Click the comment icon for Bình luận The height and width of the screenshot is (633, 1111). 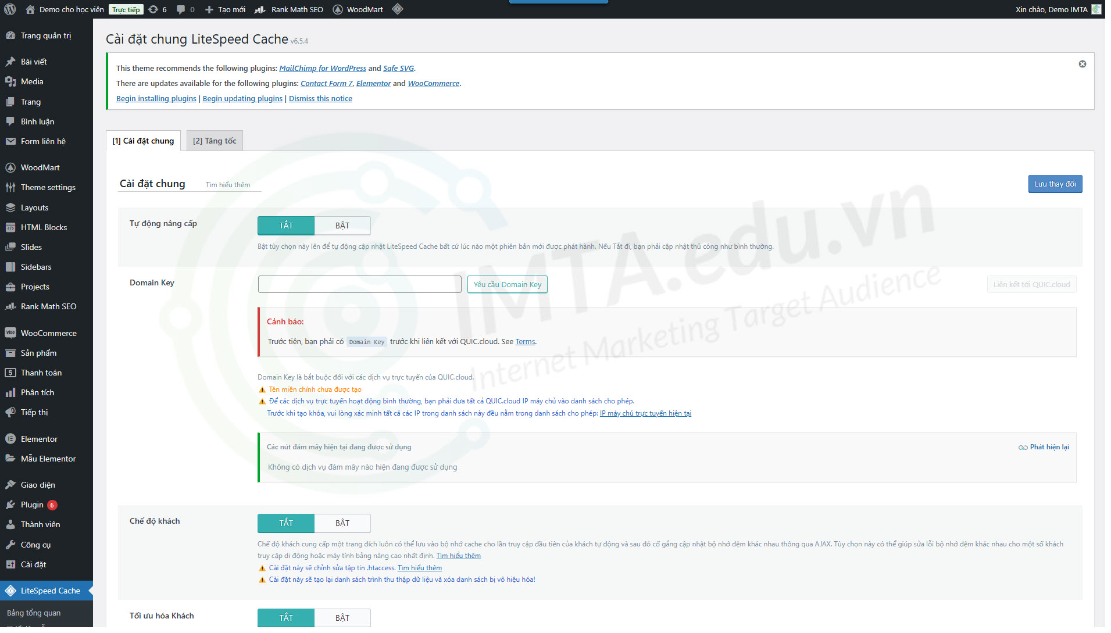point(10,121)
